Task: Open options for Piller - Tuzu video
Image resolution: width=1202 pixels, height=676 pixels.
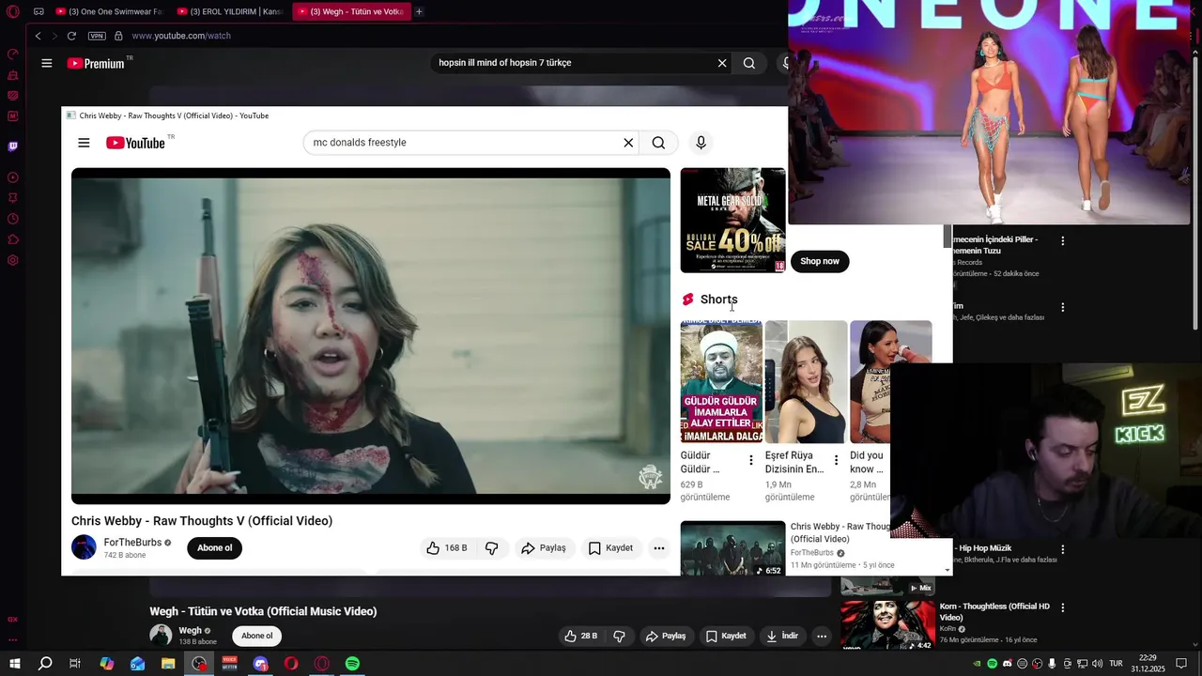Action: 1063,241
